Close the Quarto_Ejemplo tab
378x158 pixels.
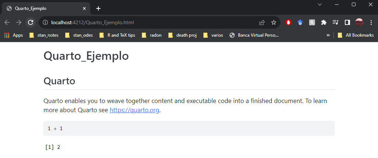tap(84, 8)
